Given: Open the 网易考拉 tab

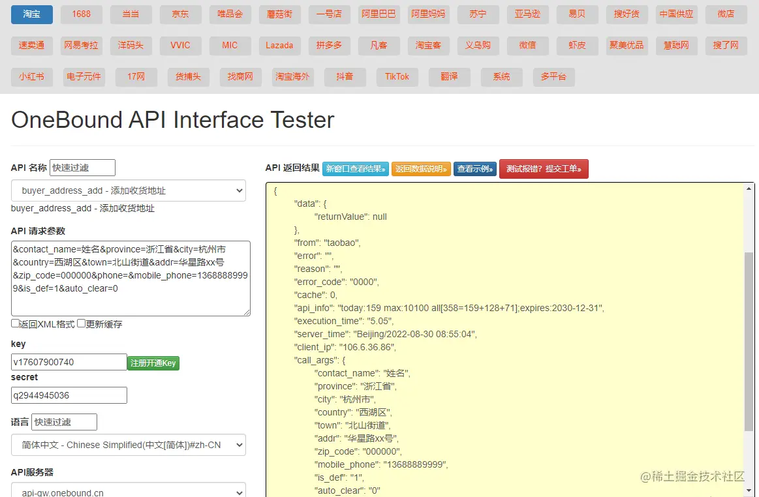Looking at the screenshot, I should click(82, 45).
